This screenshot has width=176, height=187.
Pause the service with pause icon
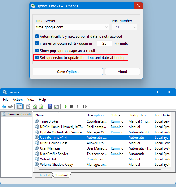tap(78, 106)
